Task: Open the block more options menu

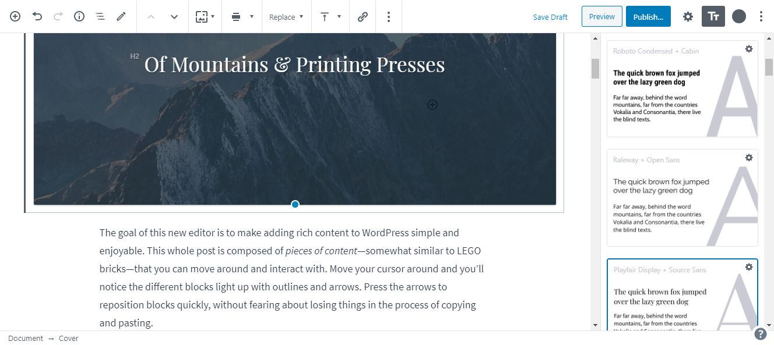Action: (x=388, y=16)
